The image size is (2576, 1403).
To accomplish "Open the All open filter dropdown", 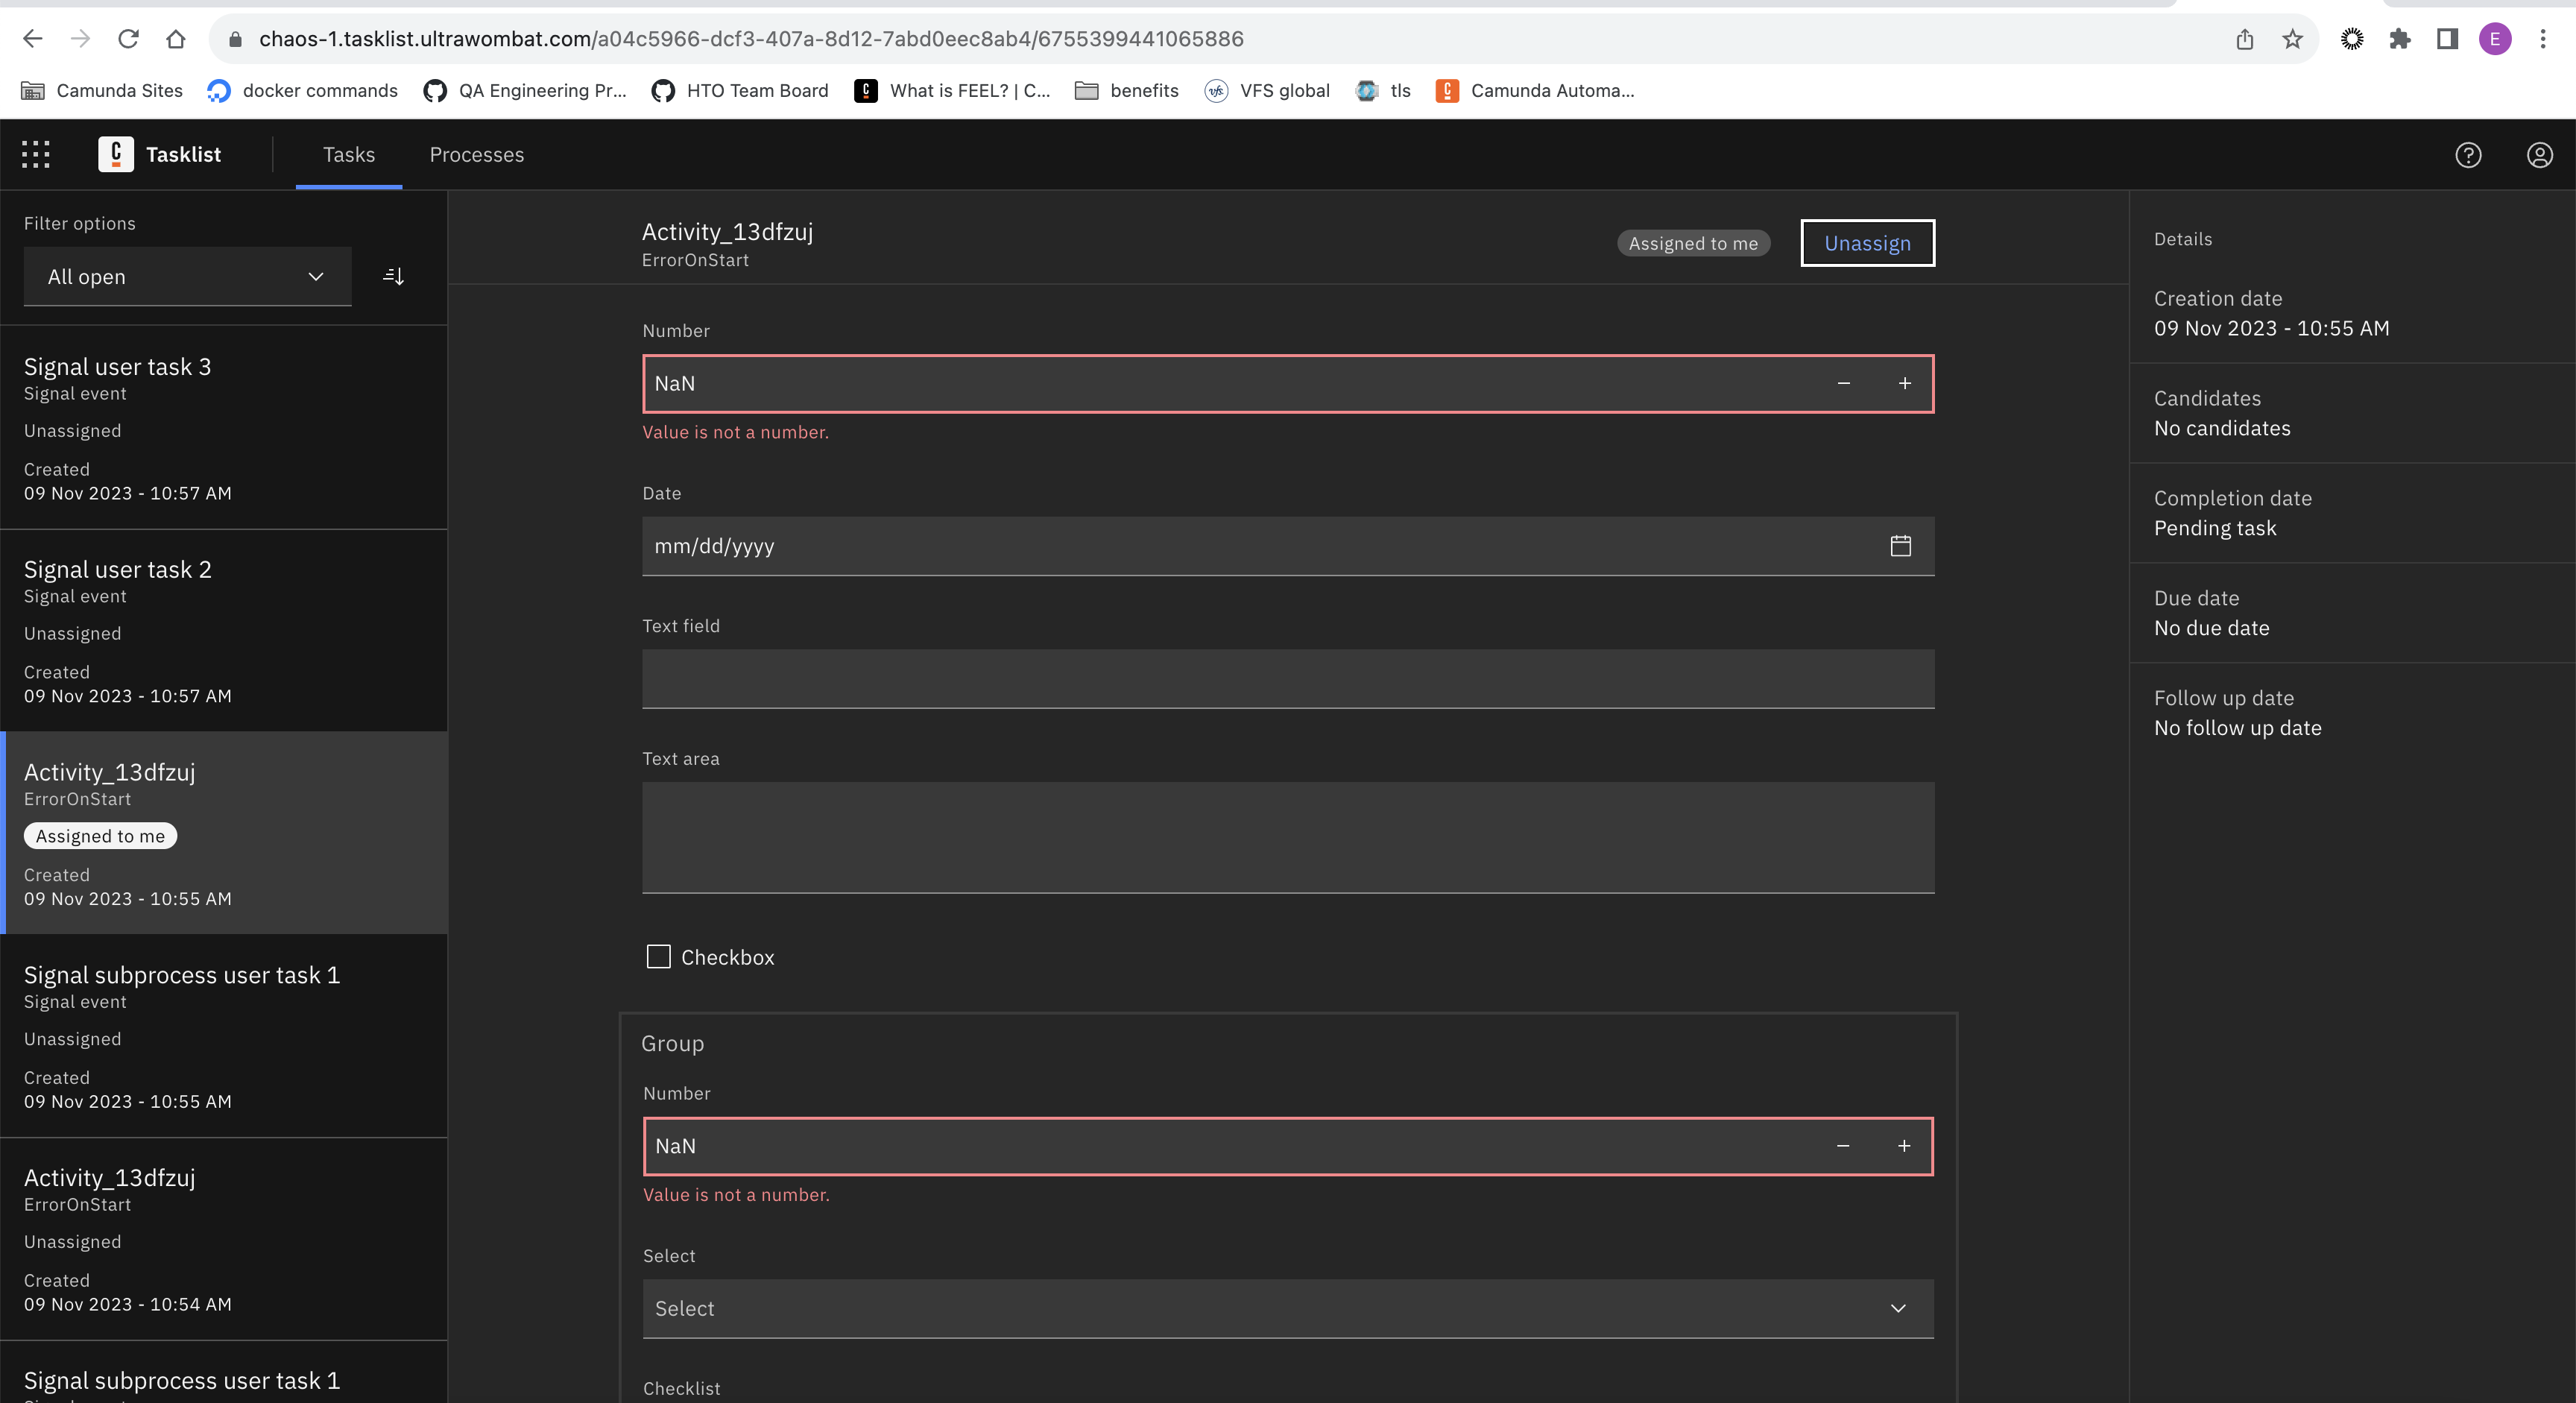I will [187, 276].
